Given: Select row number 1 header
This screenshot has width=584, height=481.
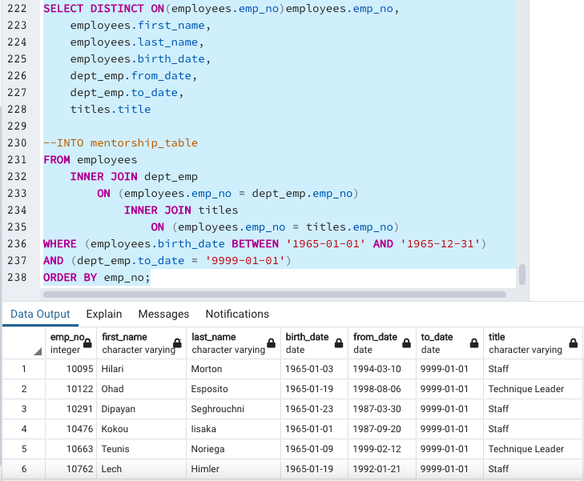Looking at the screenshot, I should tap(24, 369).
